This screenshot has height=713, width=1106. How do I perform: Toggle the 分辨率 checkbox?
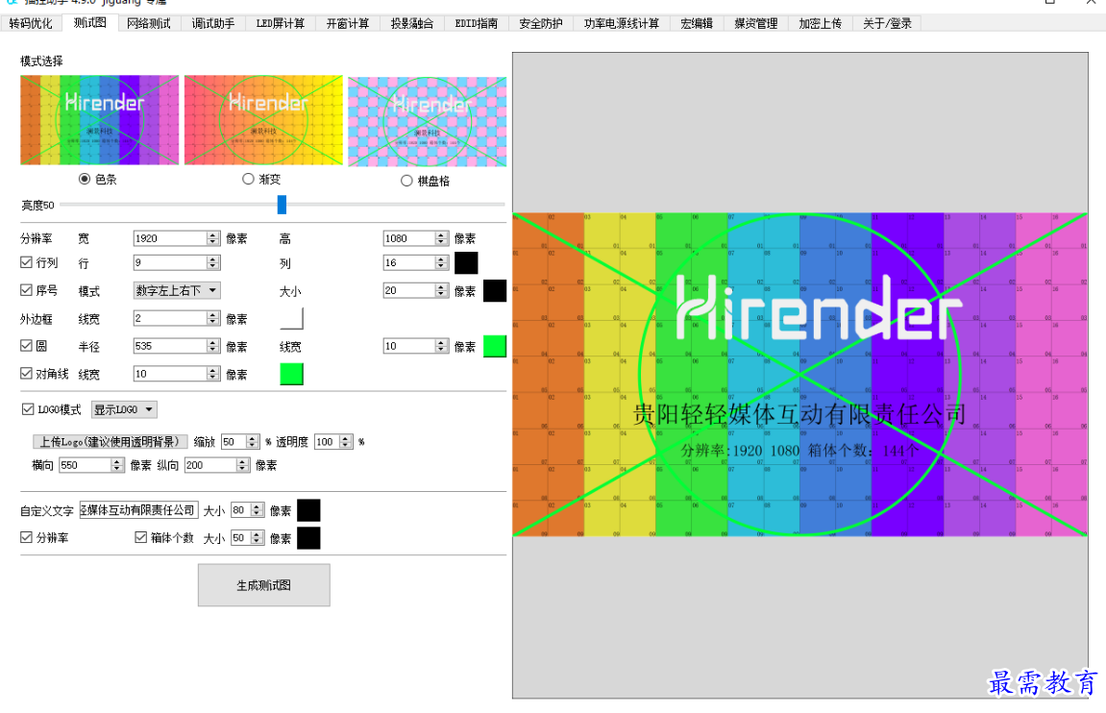[x=26, y=537]
